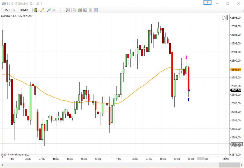Click the horizontal scrollbar right arrow
The width and height of the screenshot is (244, 168).
click(x=242, y=165)
